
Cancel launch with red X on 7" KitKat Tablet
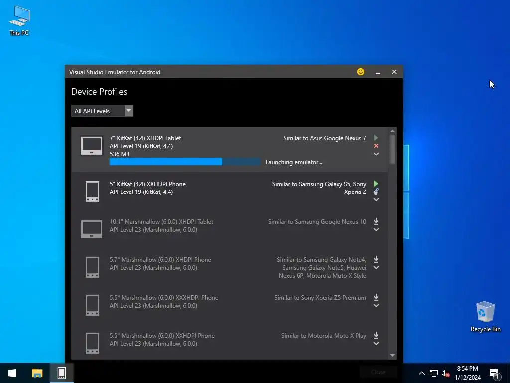pos(376,146)
